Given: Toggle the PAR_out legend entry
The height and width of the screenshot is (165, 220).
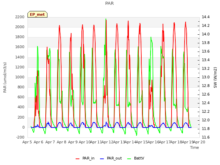Looking at the screenshot, I should tap(111, 158).
